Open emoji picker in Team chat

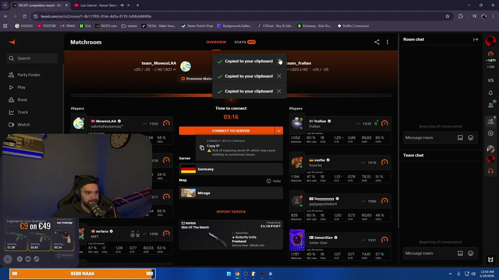471,253
